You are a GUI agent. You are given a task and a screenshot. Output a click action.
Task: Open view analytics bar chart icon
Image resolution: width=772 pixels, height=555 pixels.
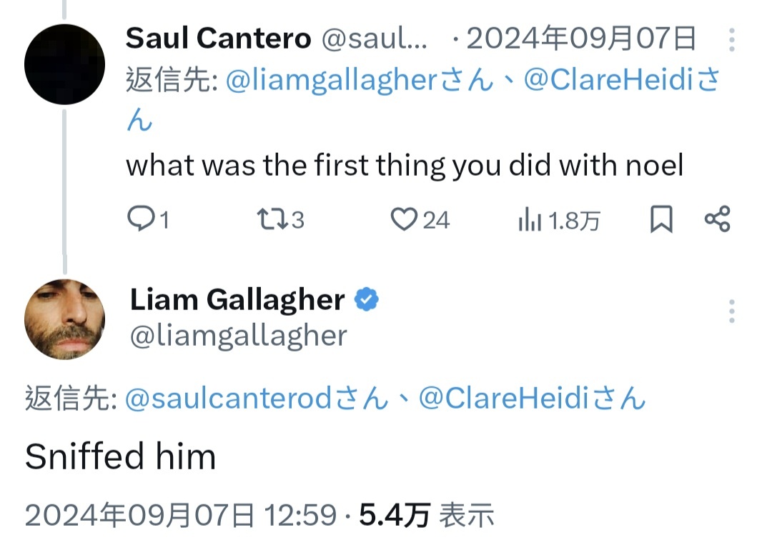pos(530,220)
